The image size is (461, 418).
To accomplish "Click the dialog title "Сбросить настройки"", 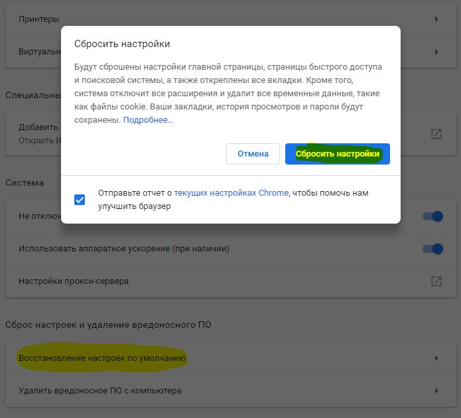I will pyautogui.click(x=122, y=44).
